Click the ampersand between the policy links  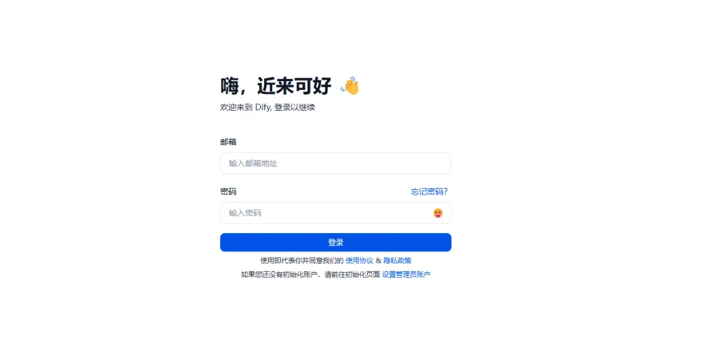[378, 260]
